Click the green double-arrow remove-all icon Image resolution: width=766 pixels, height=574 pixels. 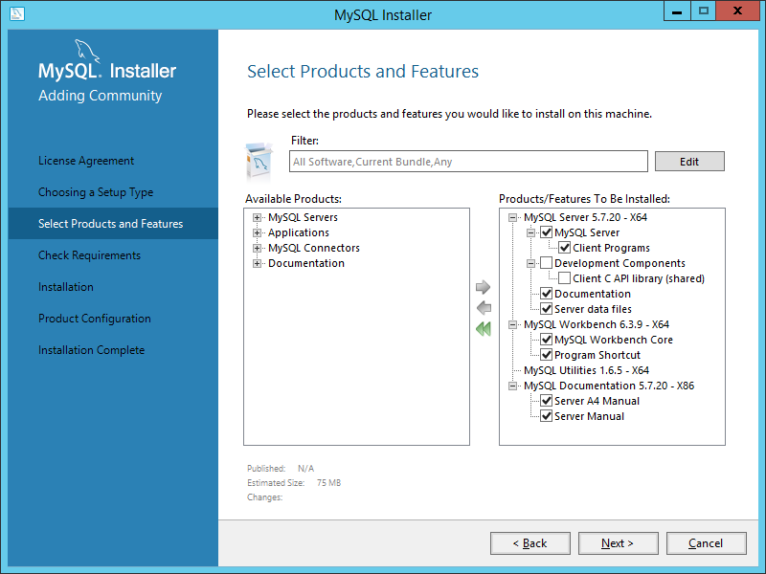coord(484,329)
